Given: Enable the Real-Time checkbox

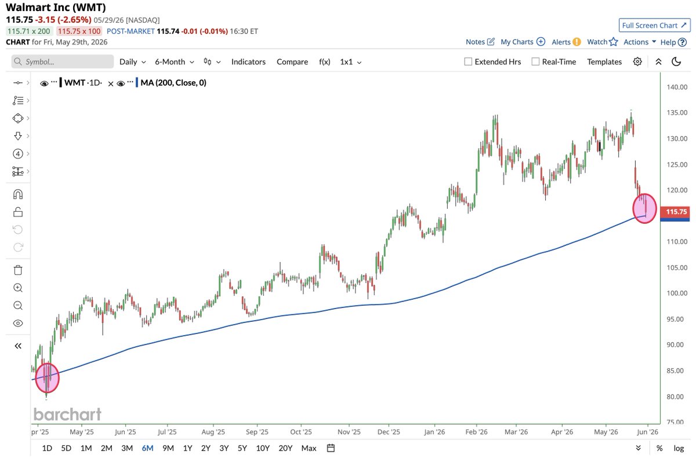Looking at the screenshot, I should pyautogui.click(x=535, y=61).
